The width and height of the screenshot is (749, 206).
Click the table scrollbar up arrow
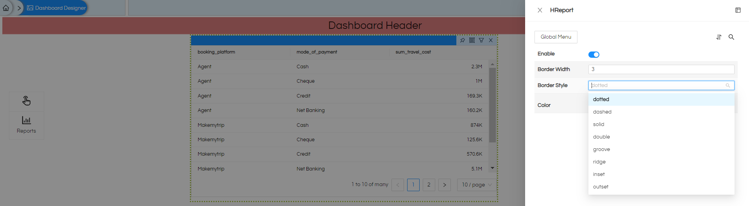[492, 64]
